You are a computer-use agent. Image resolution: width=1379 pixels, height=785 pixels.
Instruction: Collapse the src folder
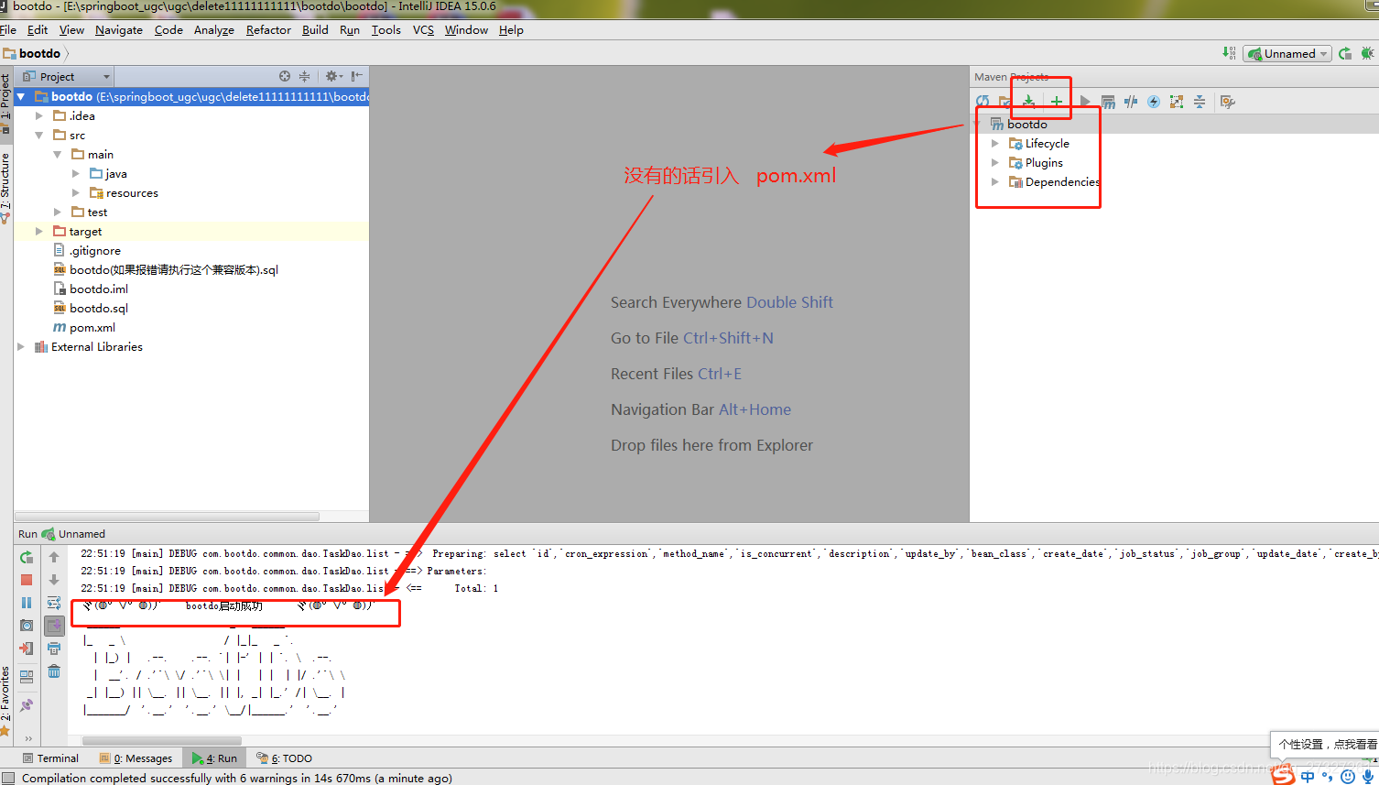point(39,135)
